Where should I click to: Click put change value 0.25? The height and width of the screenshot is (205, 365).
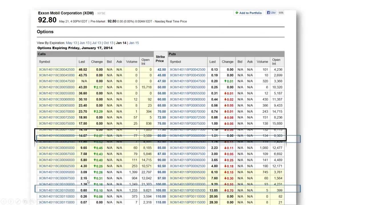(x=229, y=160)
